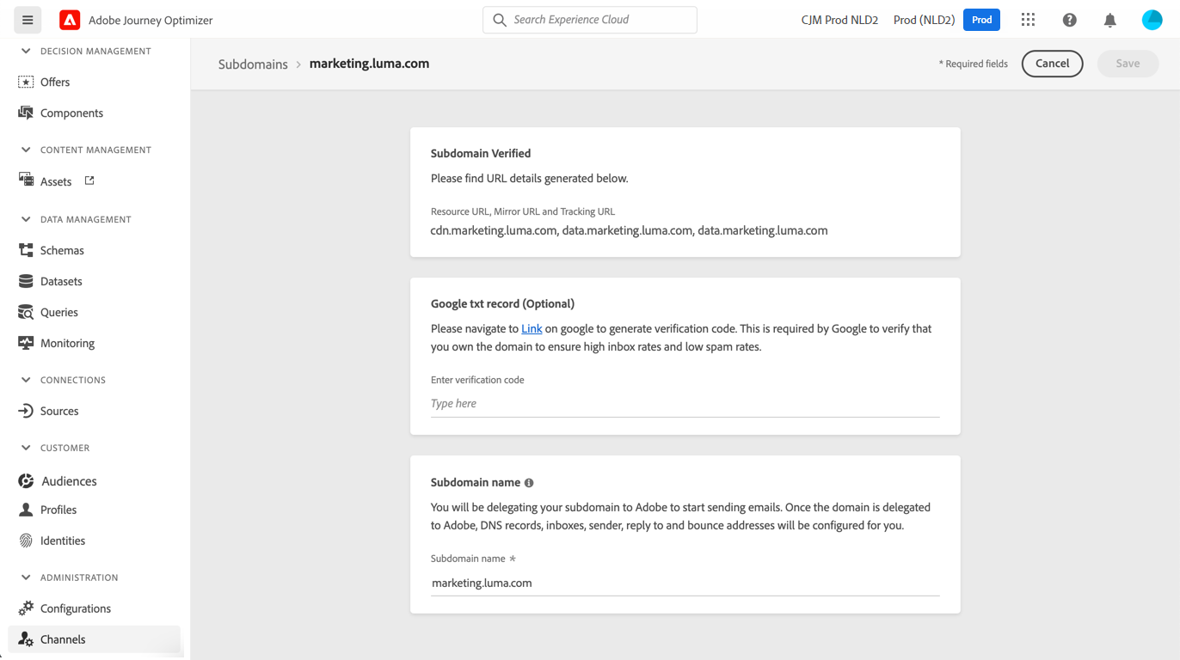Select Channels in the sidebar

click(x=63, y=639)
